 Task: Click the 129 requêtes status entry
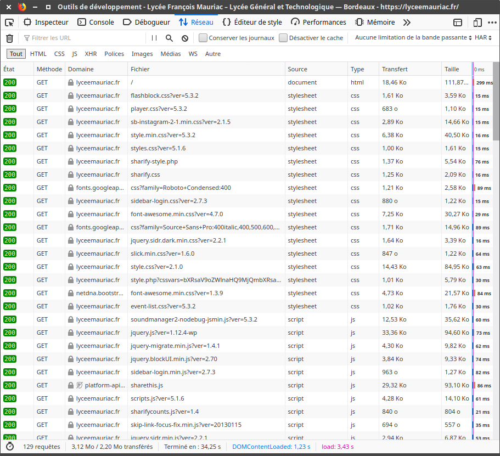pos(42,447)
